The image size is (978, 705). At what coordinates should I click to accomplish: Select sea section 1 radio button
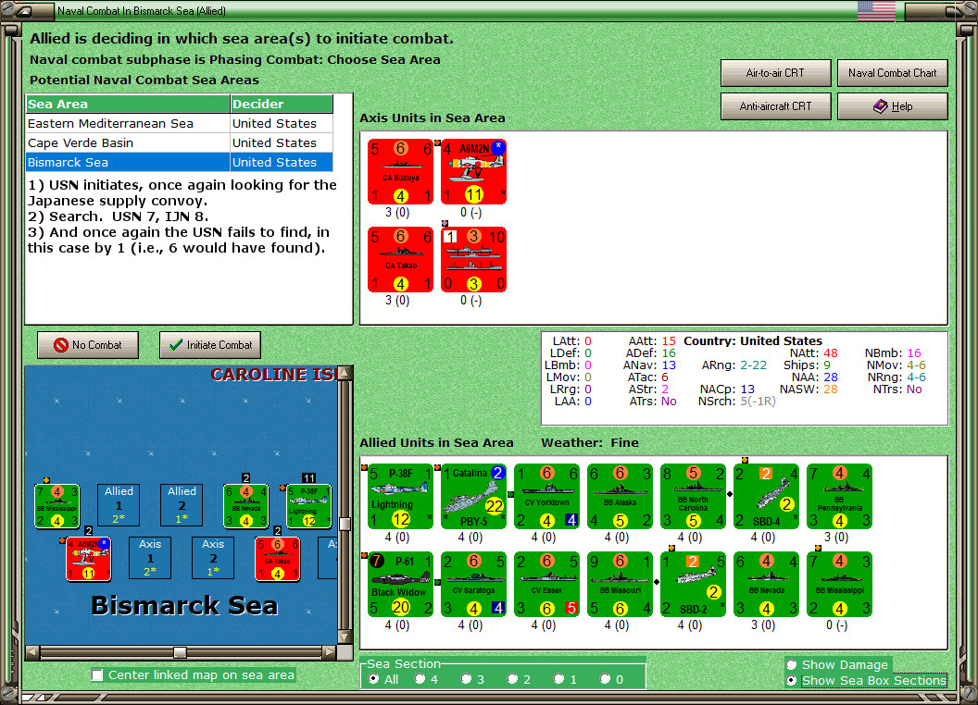[x=559, y=679]
